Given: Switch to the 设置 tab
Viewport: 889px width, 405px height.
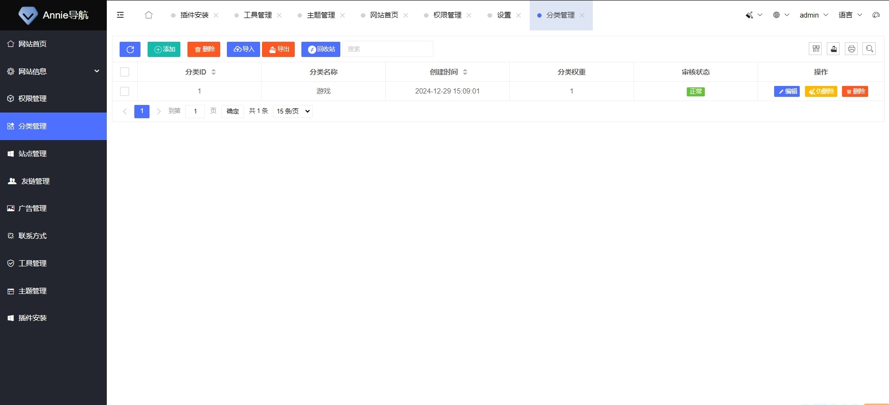Looking at the screenshot, I should [x=504, y=15].
